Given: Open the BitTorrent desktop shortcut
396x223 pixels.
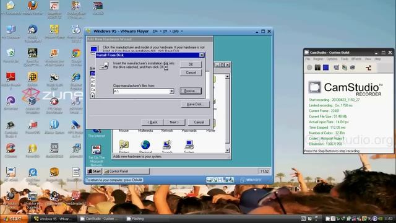Looking at the screenshot, I should (x=11, y=100).
